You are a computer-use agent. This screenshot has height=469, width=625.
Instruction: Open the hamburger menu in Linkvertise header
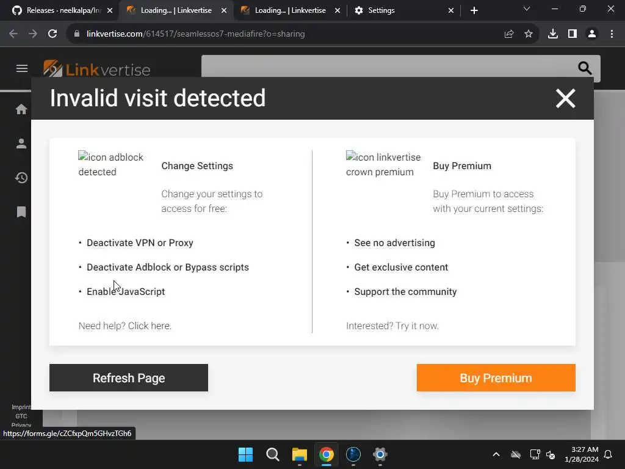(x=22, y=68)
